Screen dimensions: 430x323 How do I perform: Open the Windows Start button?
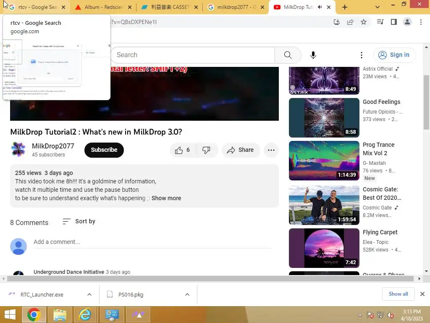10,315
